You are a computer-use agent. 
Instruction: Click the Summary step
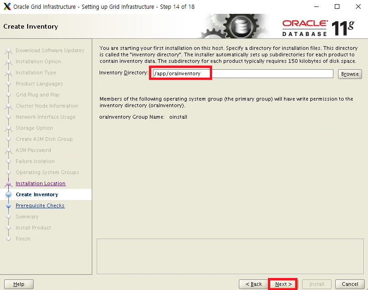[x=27, y=217]
